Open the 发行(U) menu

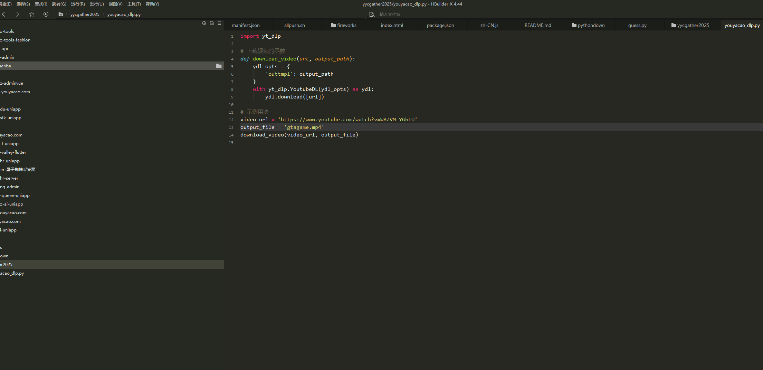(x=97, y=4)
